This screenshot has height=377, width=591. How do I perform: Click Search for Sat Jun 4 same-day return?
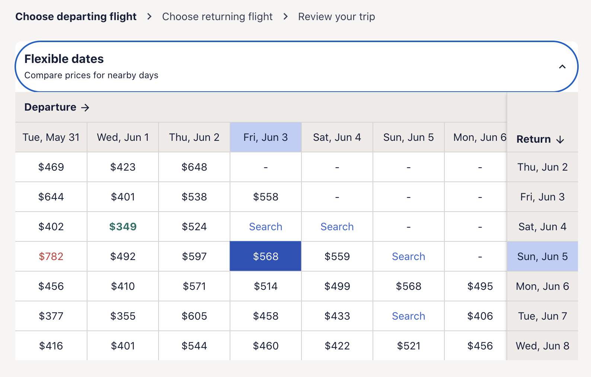337,227
